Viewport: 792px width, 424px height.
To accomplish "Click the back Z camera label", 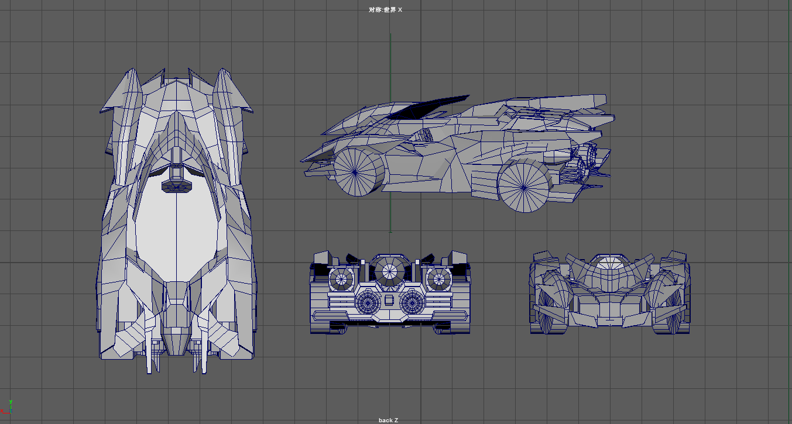I will [x=388, y=420].
